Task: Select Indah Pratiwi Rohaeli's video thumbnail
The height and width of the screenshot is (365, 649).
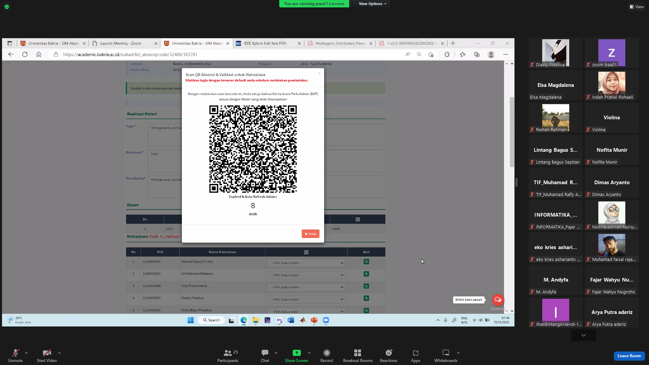Action: pos(612,86)
